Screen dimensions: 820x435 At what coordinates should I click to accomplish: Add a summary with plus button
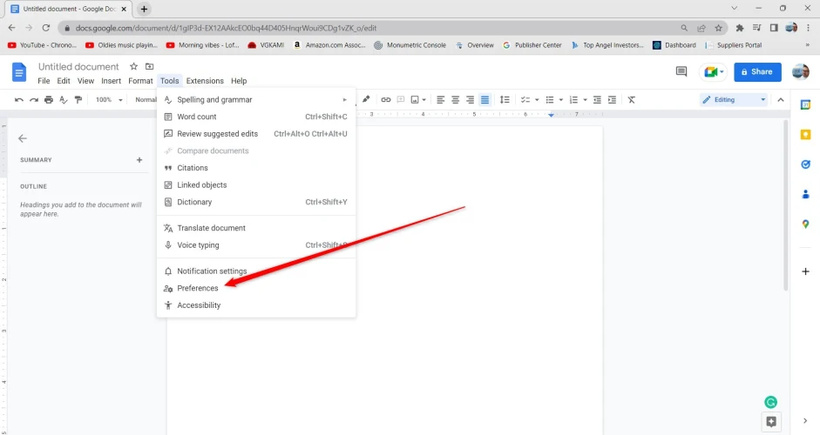(139, 160)
